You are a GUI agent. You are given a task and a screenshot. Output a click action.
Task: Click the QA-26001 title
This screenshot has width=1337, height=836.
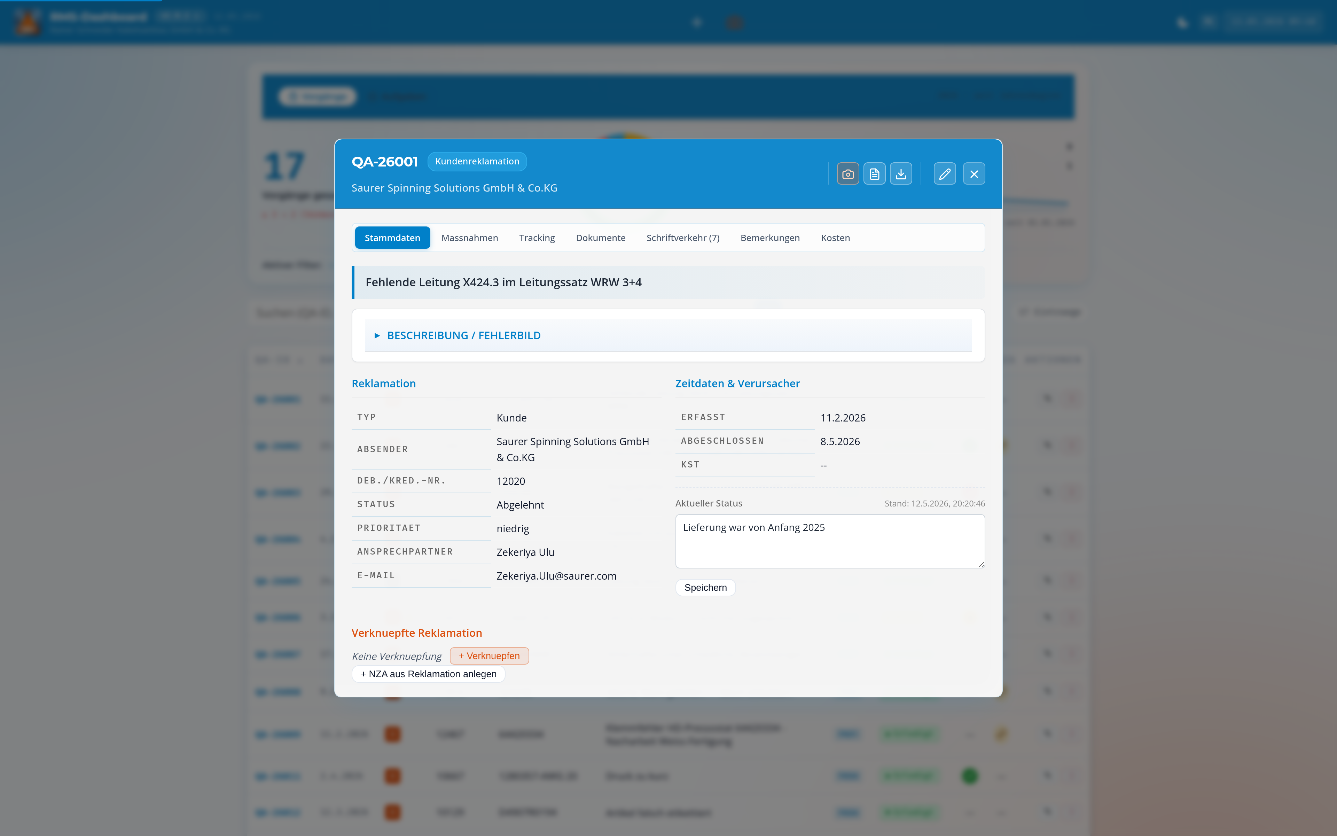pyautogui.click(x=384, y=161)
